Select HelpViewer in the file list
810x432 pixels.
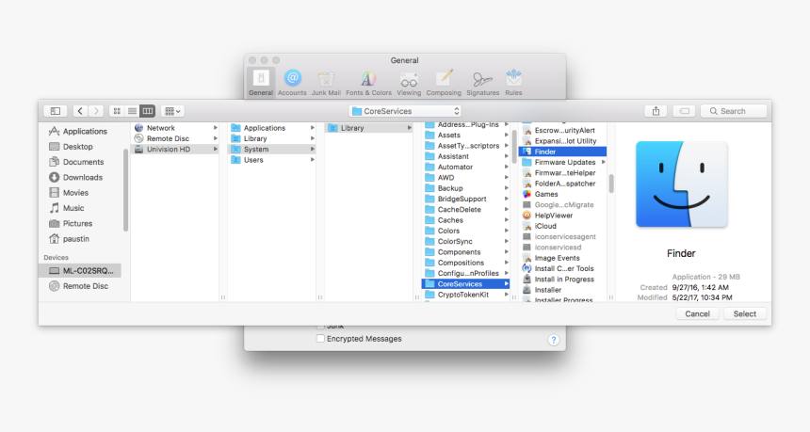pos(562,216)
